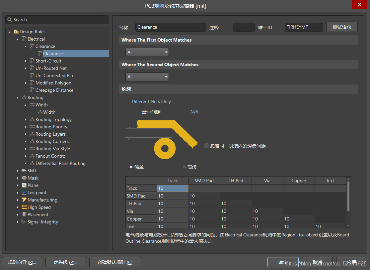Viewport: 370px width, 270px height.
Task: Click the rule name field containing Clearance
Action: (x=171, y=27)
